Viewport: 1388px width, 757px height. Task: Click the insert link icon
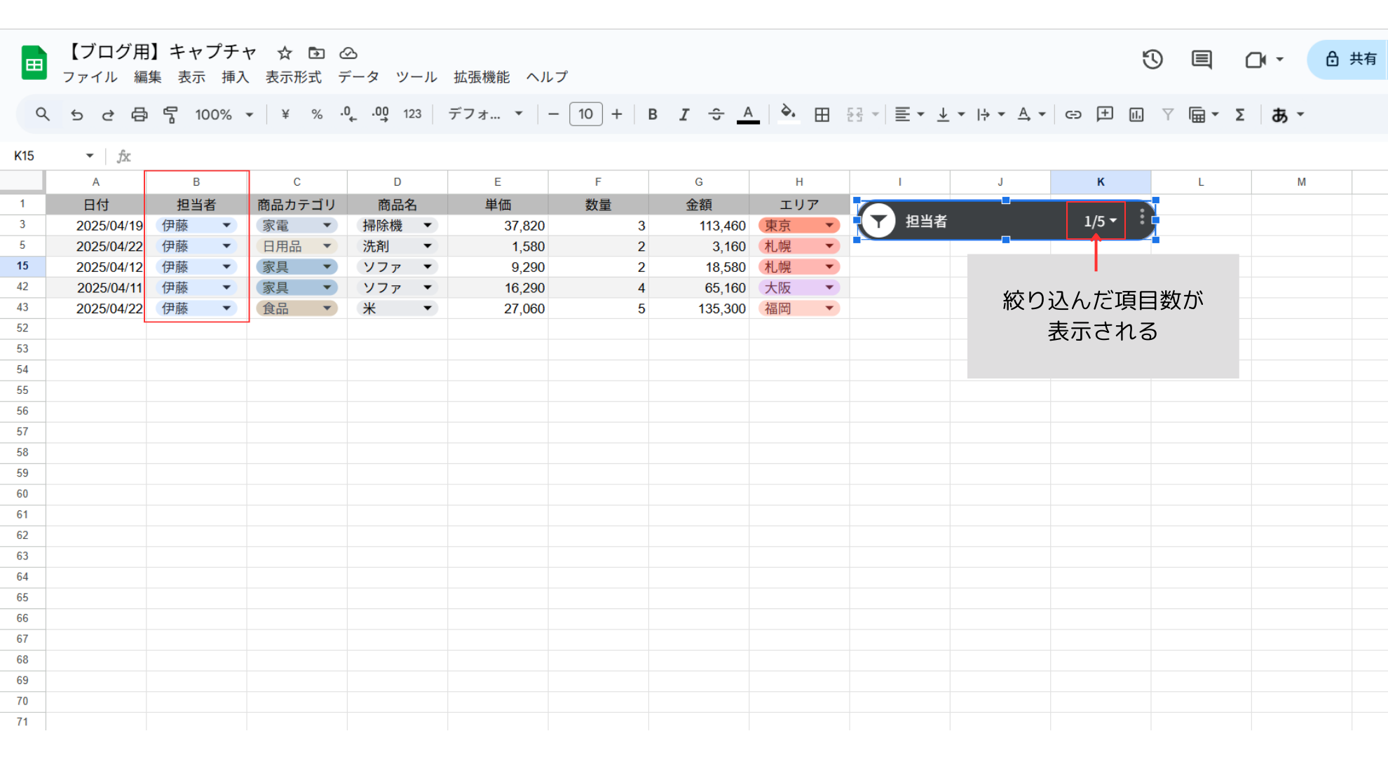point(1073,114)
